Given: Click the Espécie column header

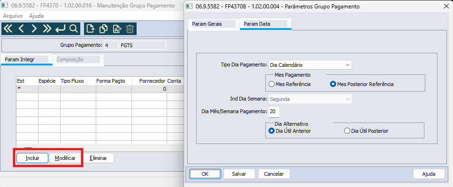Looking at the screenshot, I should 49,81.
